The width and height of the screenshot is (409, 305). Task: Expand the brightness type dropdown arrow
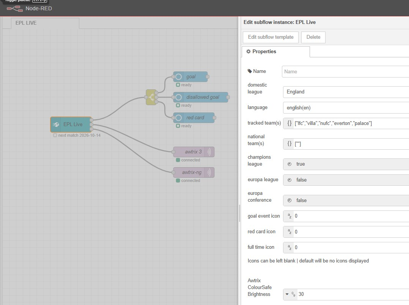[x=287, y=294]
